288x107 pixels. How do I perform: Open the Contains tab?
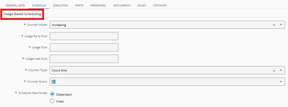coord(160,6)
